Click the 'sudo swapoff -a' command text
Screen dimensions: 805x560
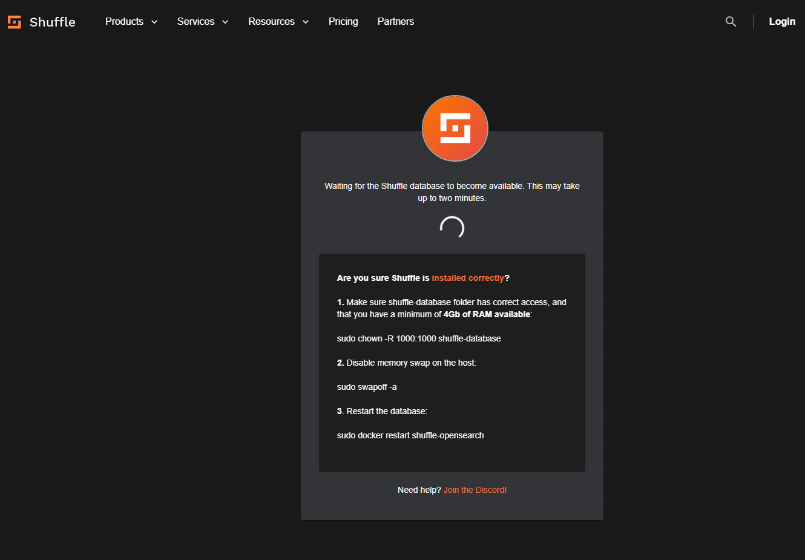[367, 387]
